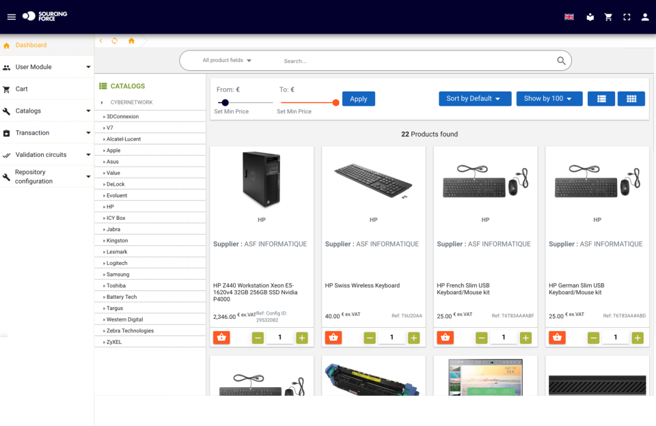Add HP Z440 Workstation to cart
Image resolution: width=656 pixels, height=426 pixels.
221,337
